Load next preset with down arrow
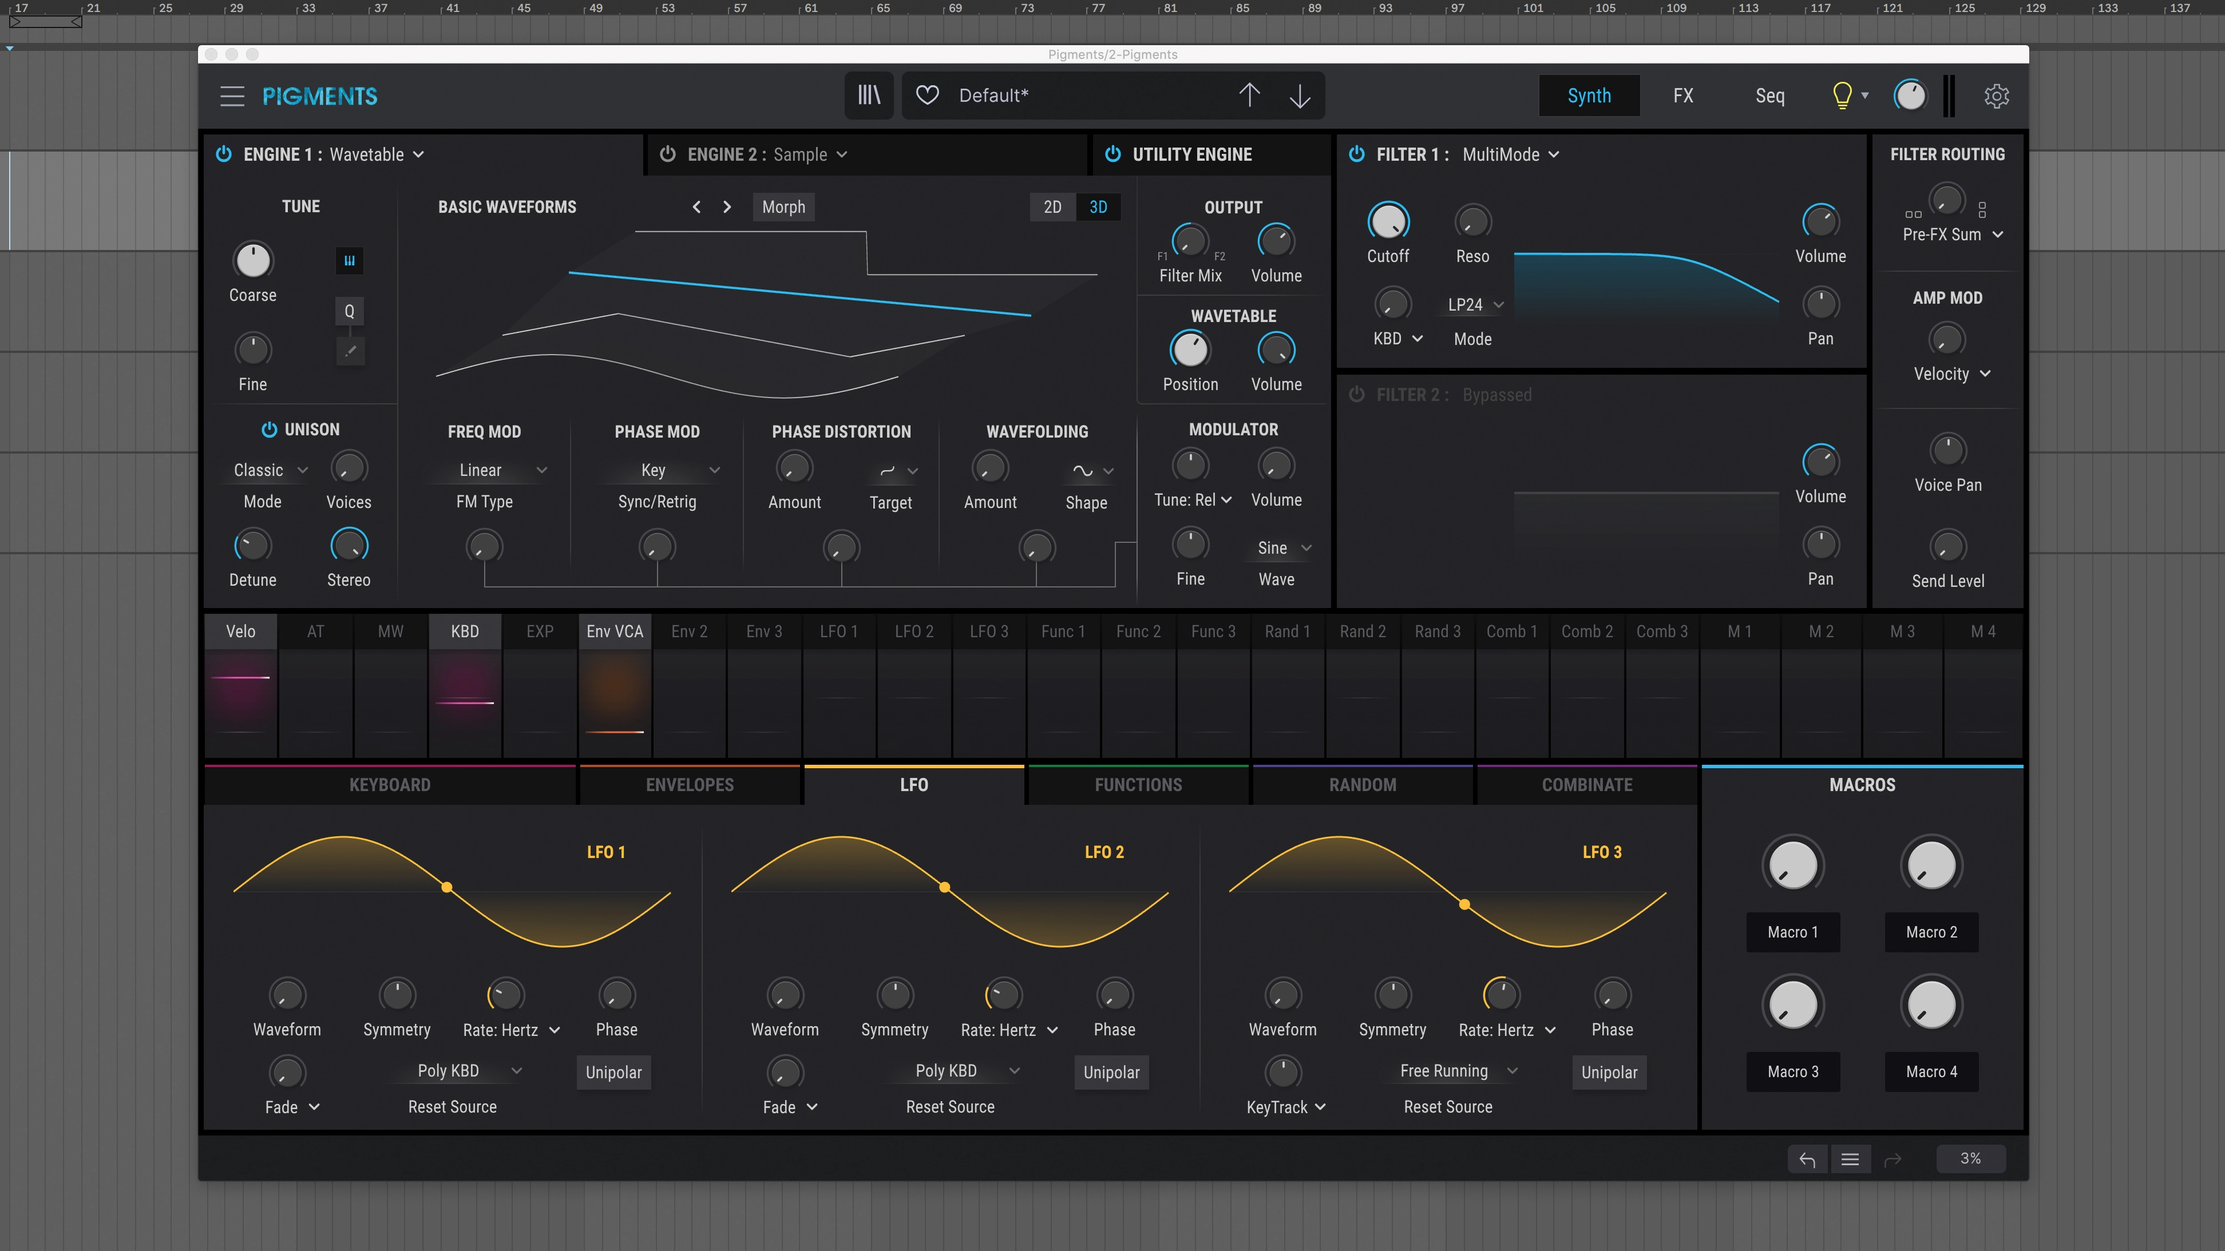Viewport: 2225px width, 1251px height. pos(1299,95)
